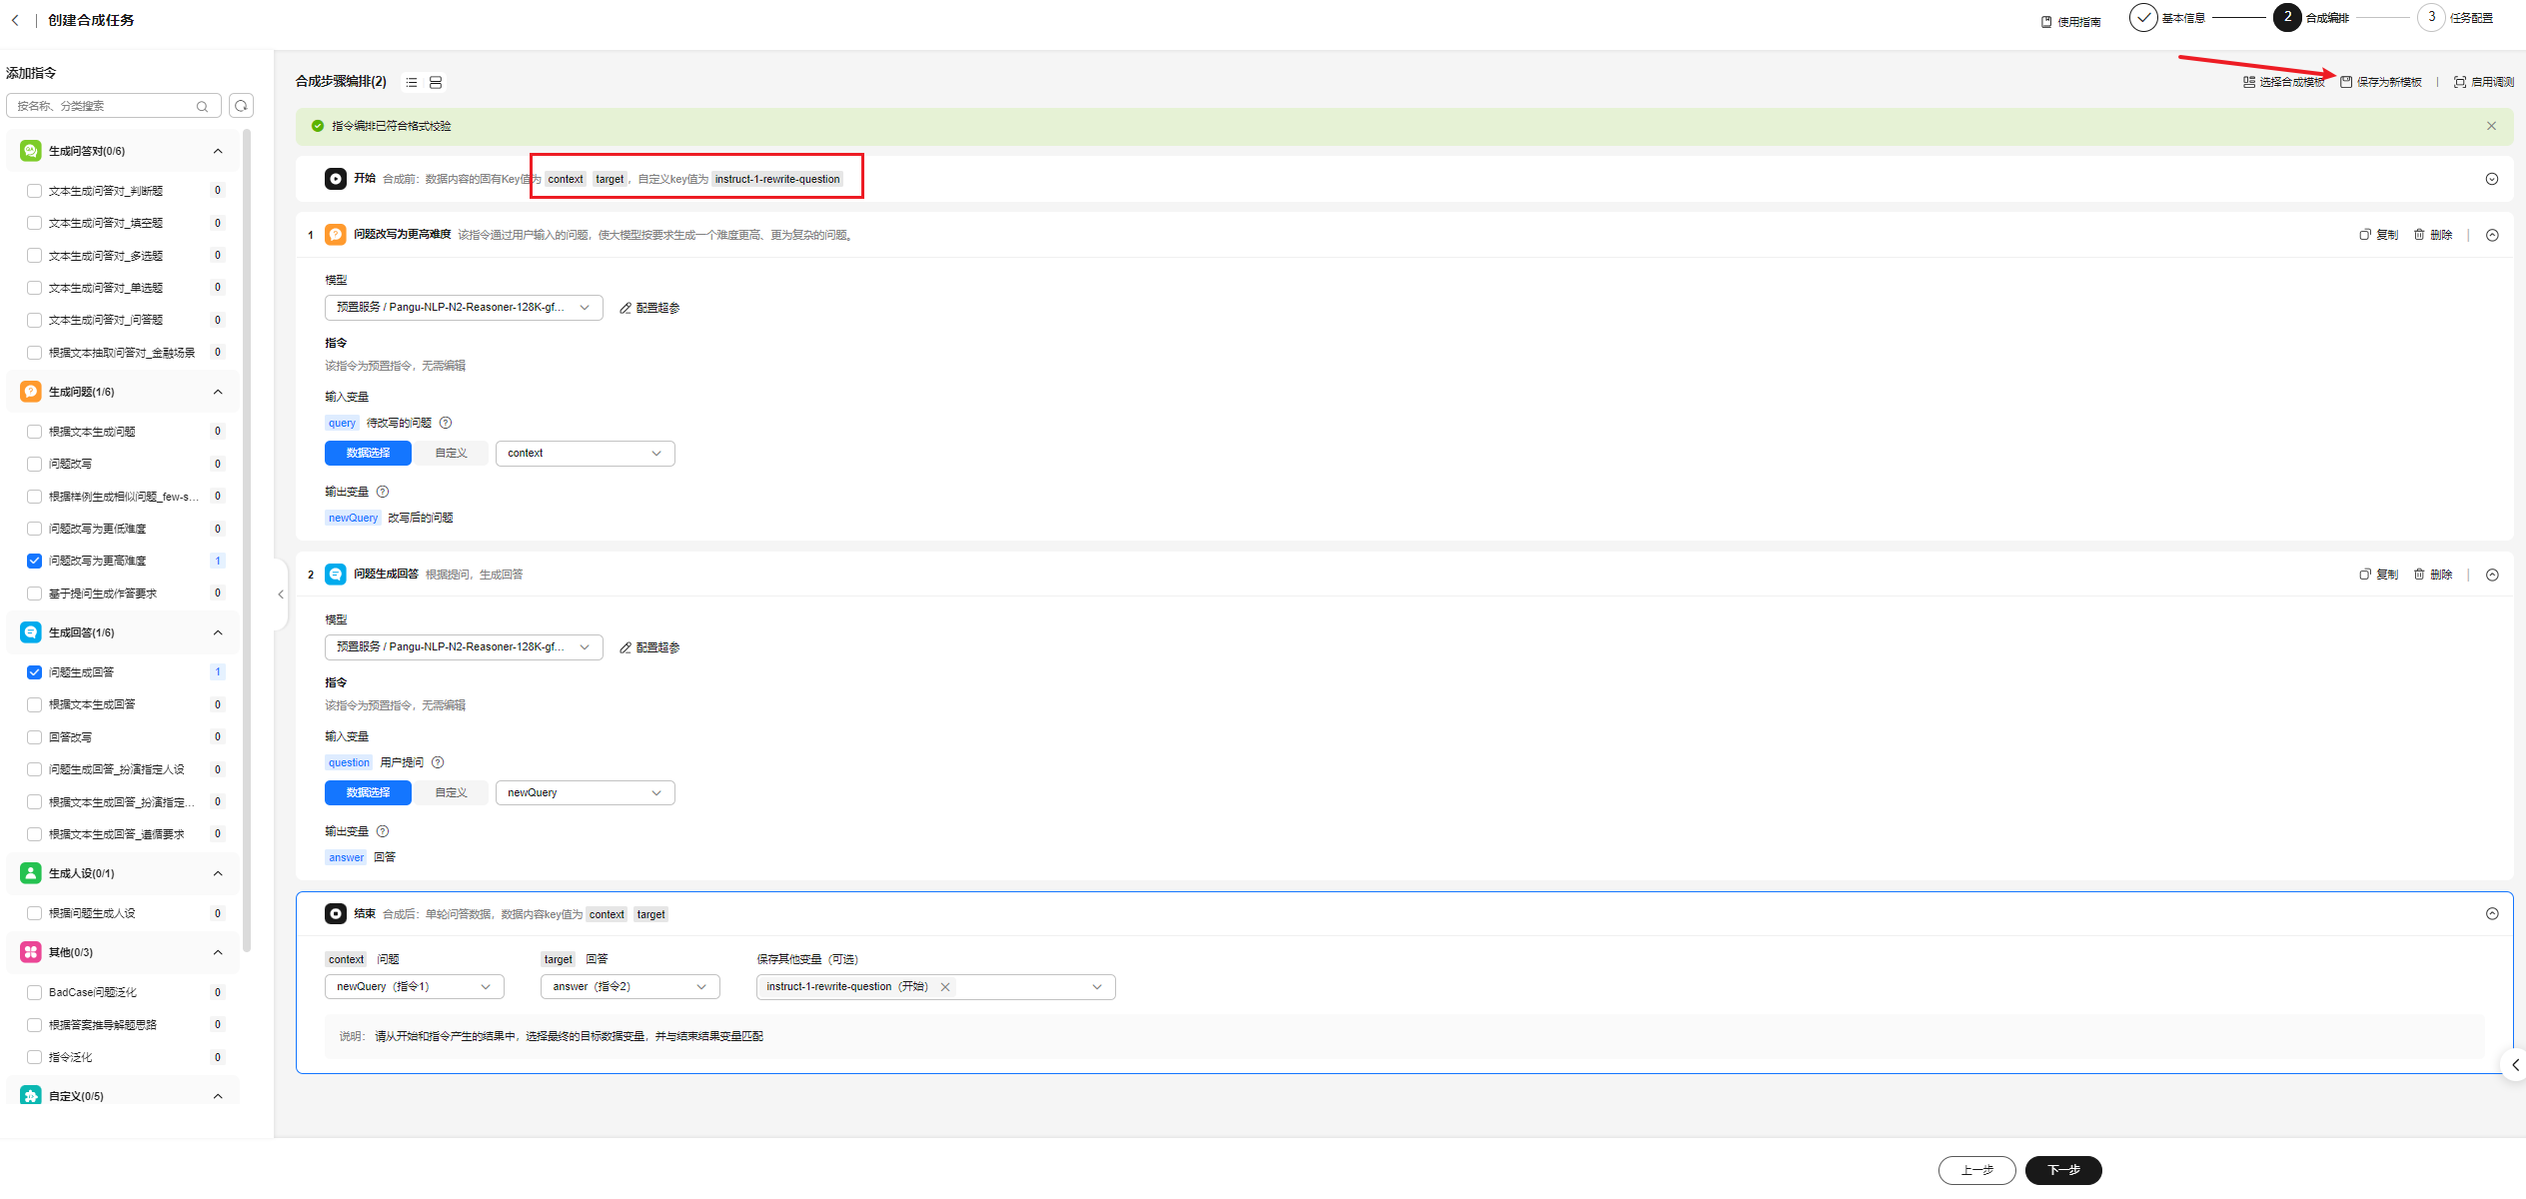Select 数据选择 tab in step 2
The image size is (2526, 1199).
pos(368,792)
